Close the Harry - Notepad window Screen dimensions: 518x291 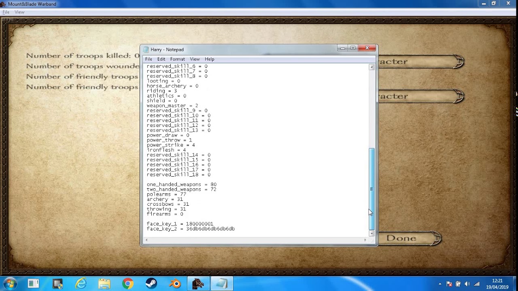[367, 48]
